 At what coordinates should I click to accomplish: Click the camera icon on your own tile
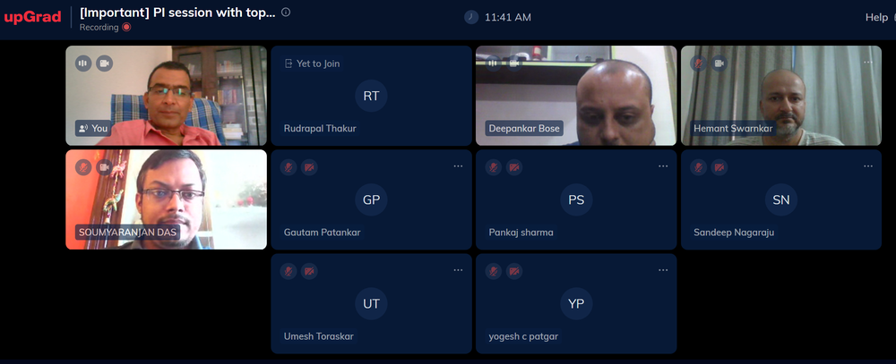pos(104,63)
